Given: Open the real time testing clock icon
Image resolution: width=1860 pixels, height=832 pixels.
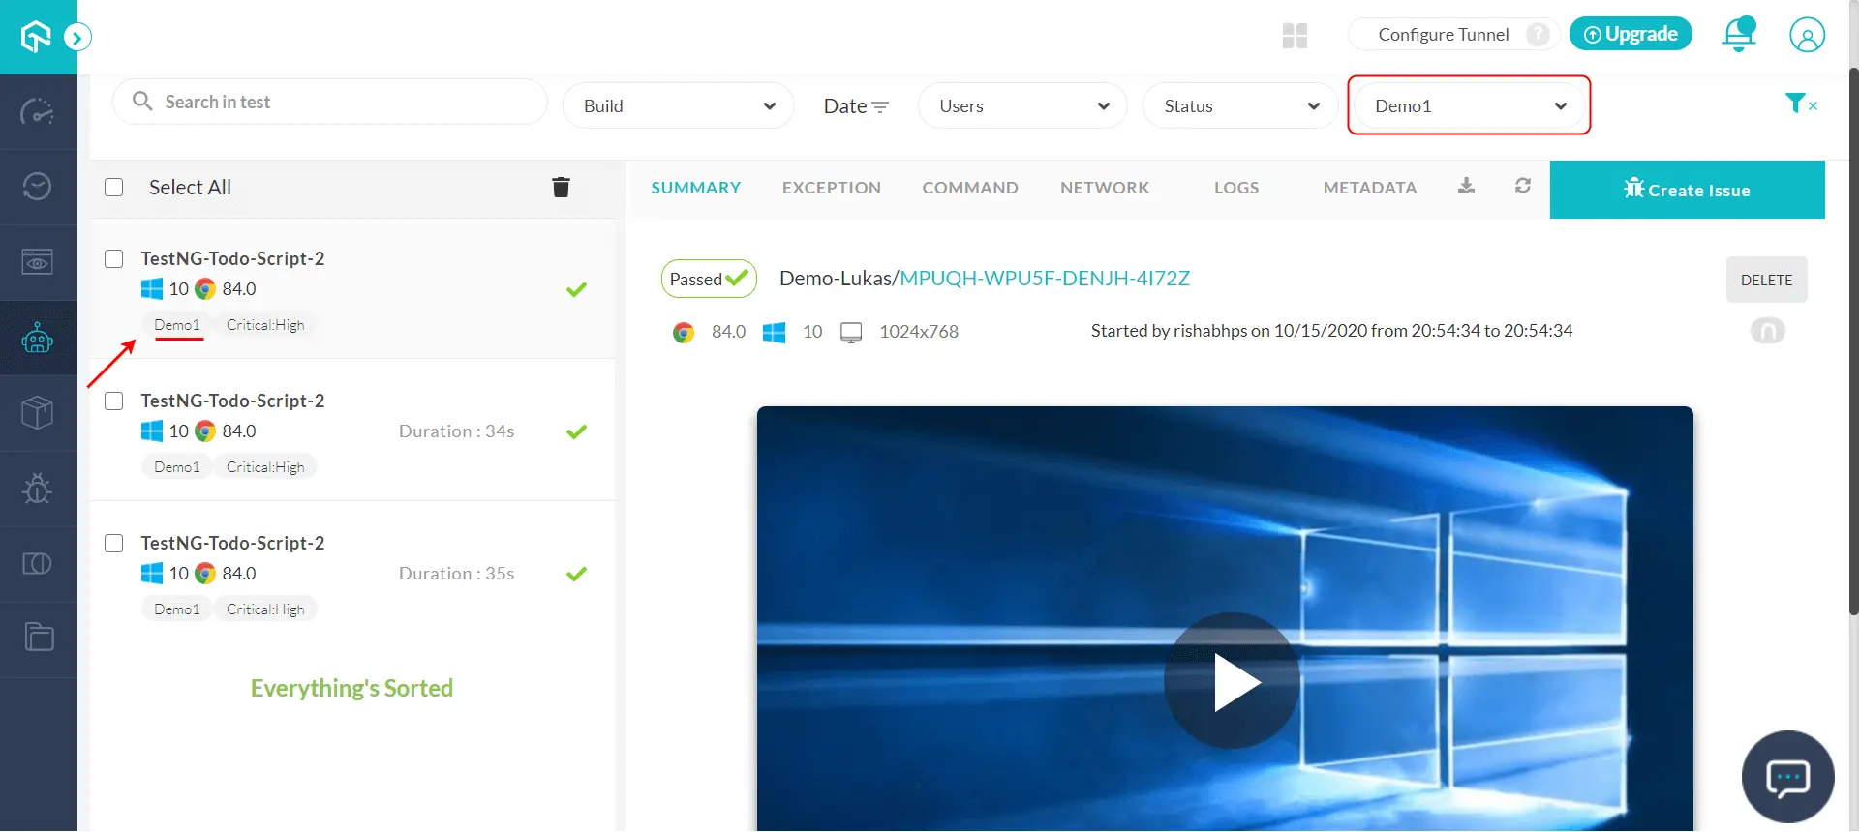Looking at the screenshot, I should coord(38,187).
